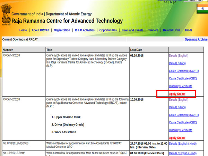Open Caste Certificate (OBC) for RRCAT-2/2018
The height and width of the screenshot is (156, 208).
(x=183, y=122)
